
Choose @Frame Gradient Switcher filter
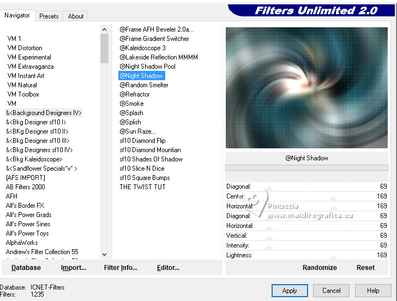(x=154, y=39)
